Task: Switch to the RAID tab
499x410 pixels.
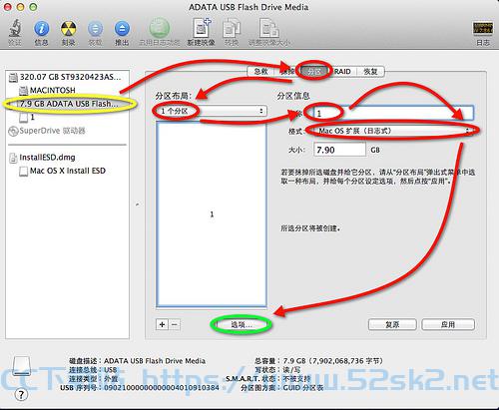Action: point(342,72)
